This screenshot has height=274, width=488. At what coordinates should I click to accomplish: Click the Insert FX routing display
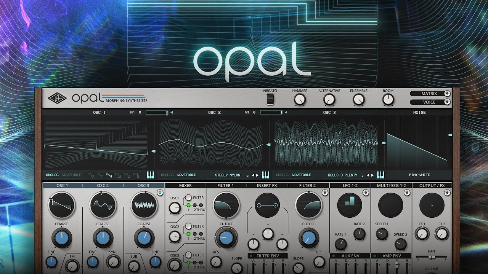(267, 205)
